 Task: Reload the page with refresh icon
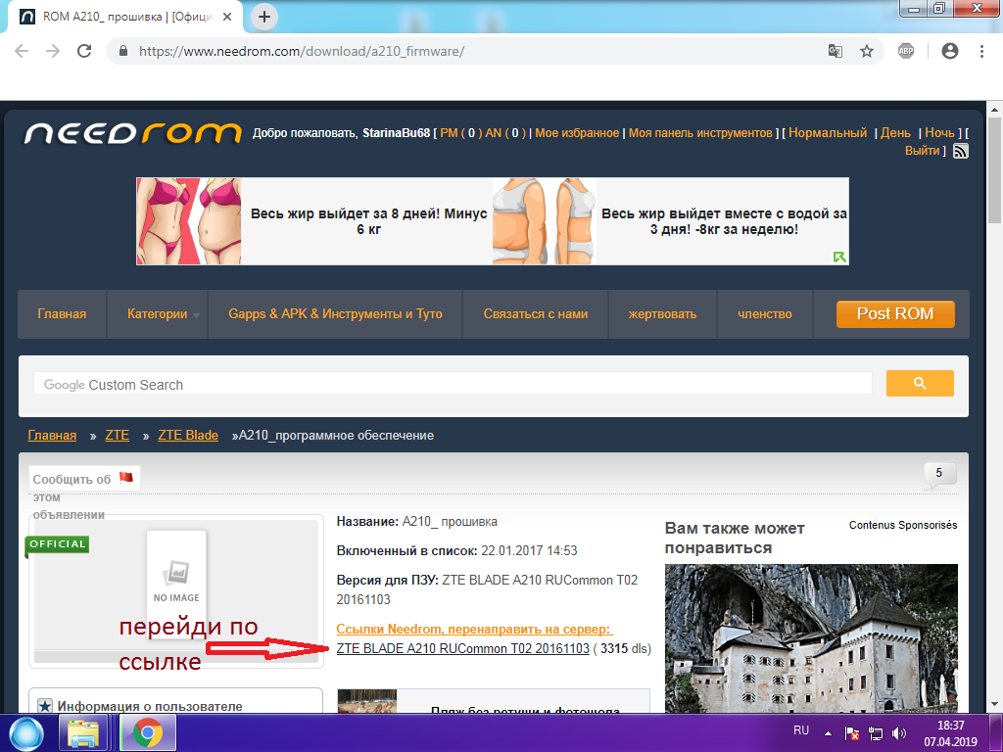pos(84,51)
